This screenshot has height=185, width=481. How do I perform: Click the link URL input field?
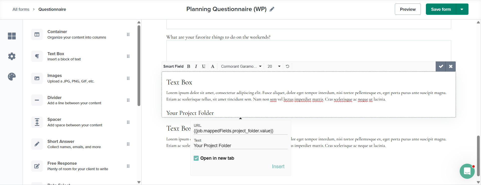click(x=240, y=131)
